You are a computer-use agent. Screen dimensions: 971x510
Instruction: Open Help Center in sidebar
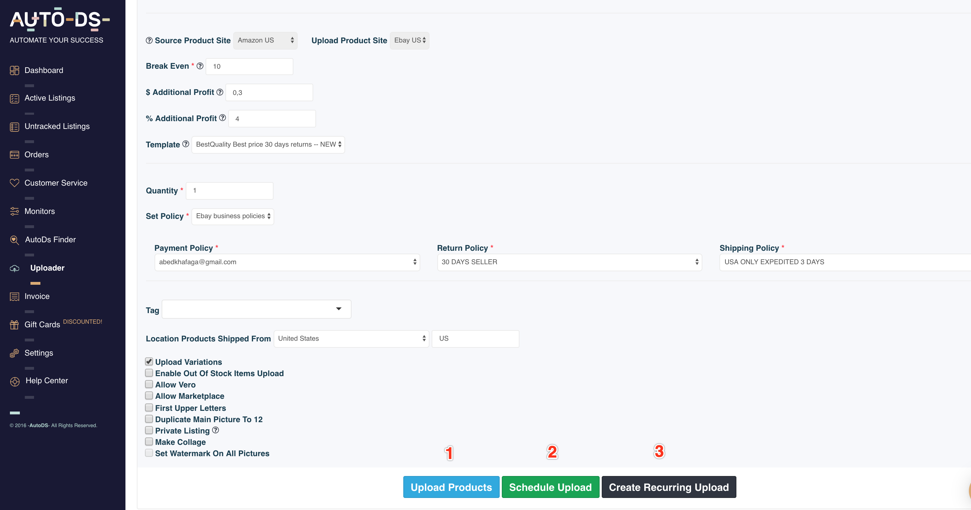[47, 381]
